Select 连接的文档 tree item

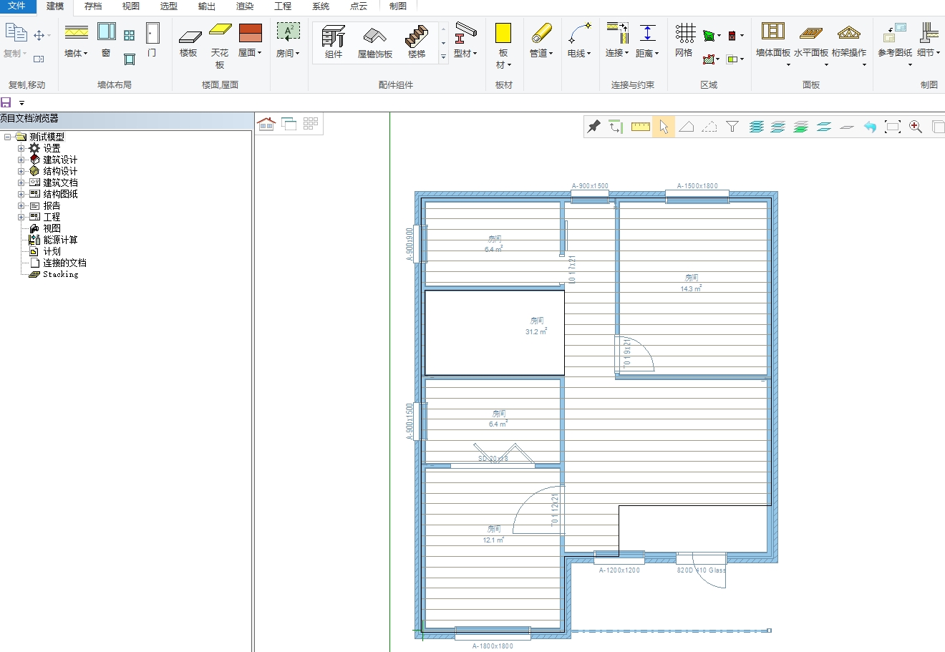(x=64, y=263)
